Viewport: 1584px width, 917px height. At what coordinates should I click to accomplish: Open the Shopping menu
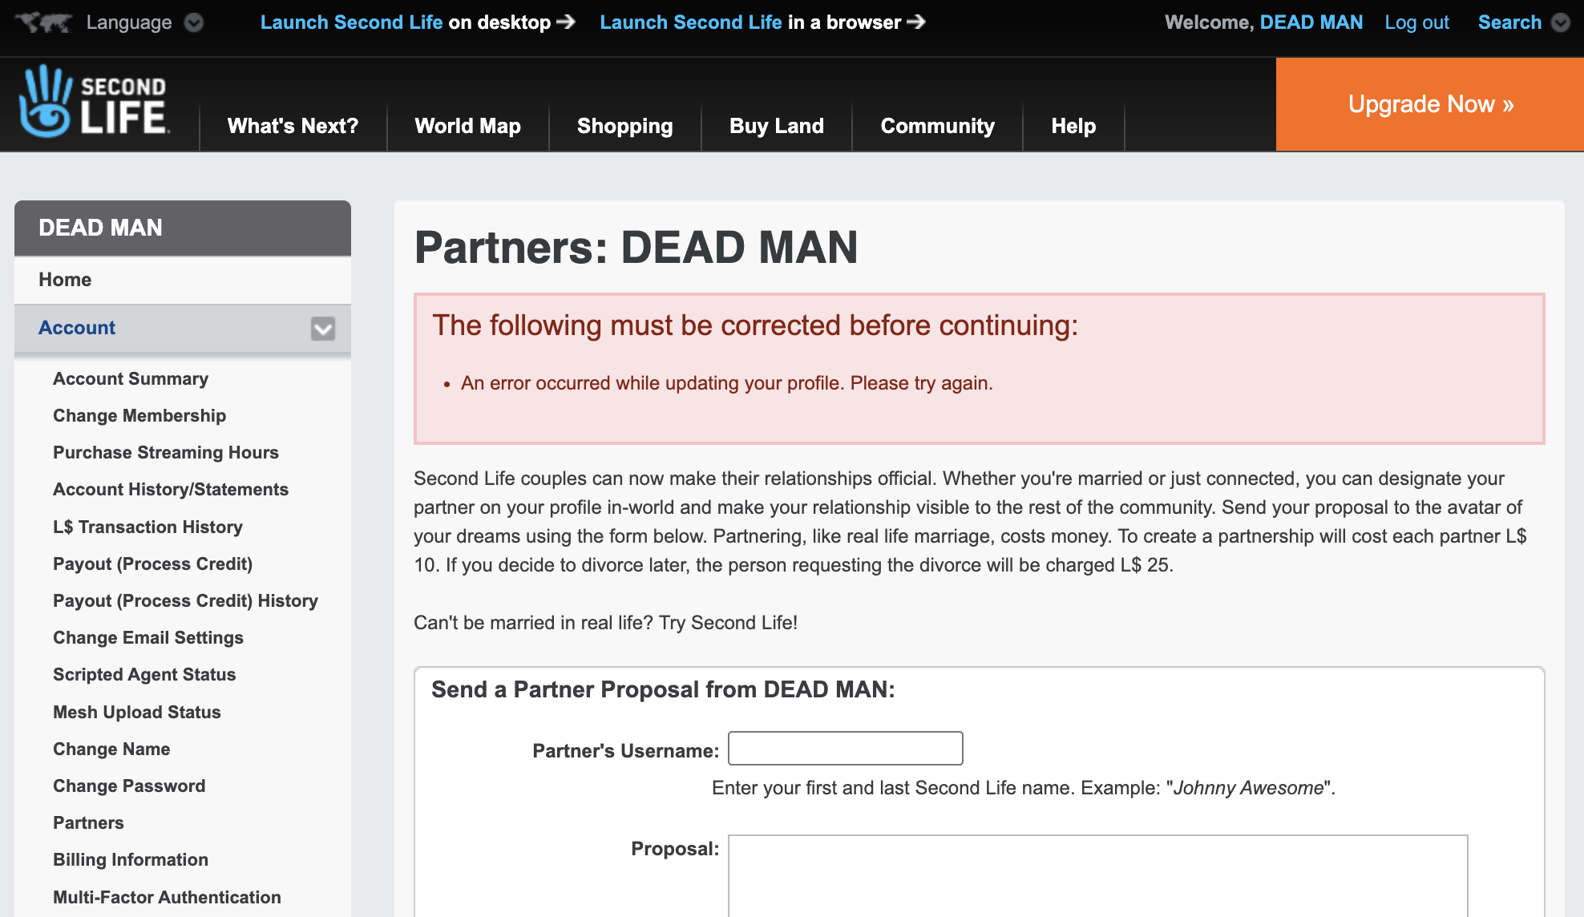tap(625, 126)
